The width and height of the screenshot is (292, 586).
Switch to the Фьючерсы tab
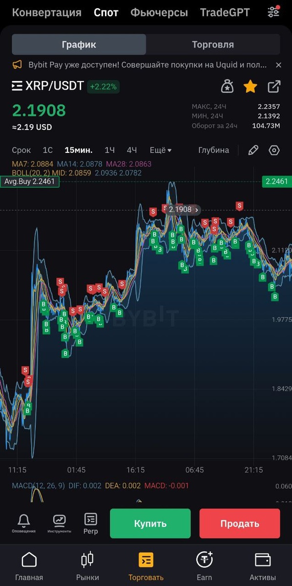pos(159,13)
